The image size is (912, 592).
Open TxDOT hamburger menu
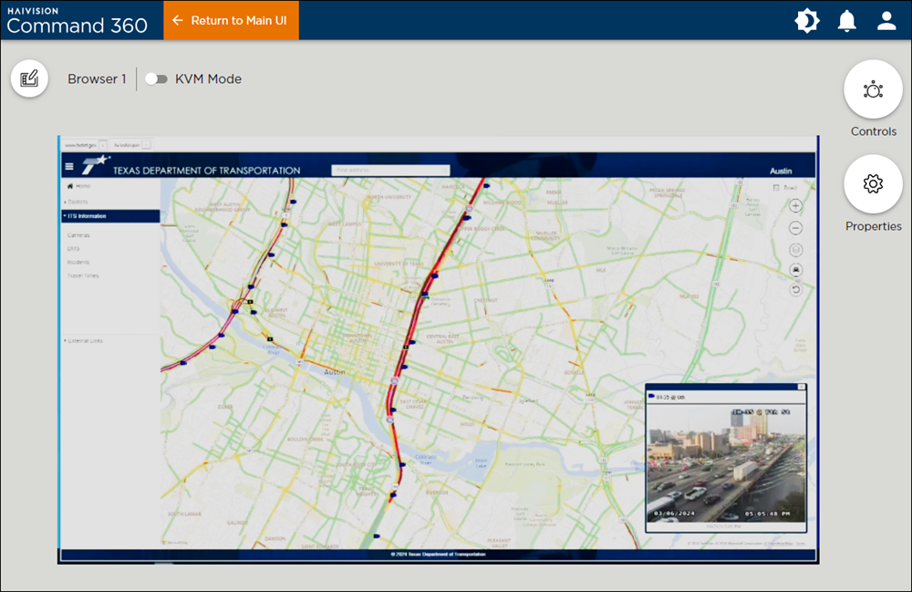(69, 167)
